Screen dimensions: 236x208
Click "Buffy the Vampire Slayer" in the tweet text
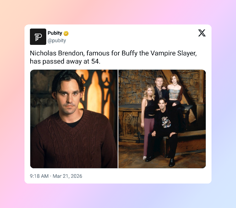coord(159,53)
